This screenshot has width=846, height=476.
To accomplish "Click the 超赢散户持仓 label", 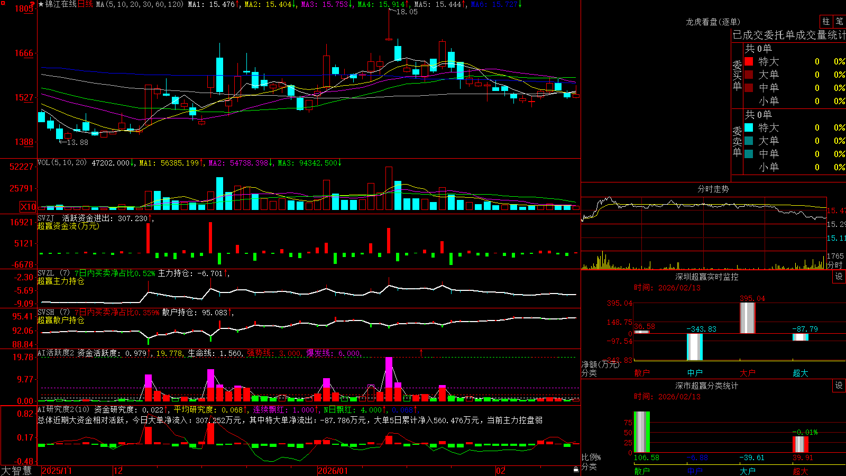I will coord(61,320).
